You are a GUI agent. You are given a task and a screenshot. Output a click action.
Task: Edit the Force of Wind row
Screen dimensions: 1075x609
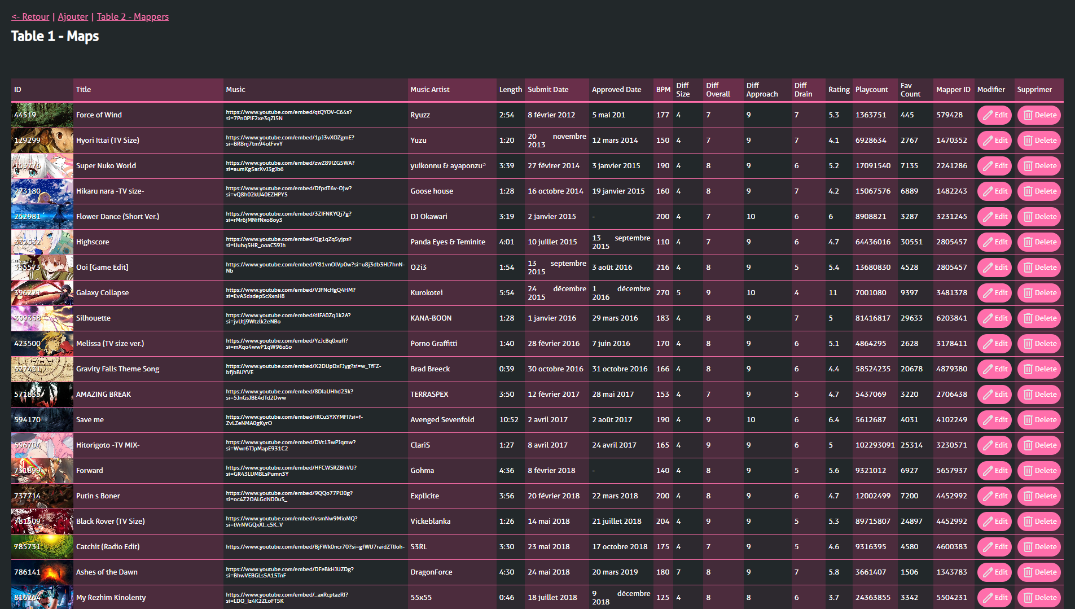pyautogui.click(x=994, y=115)
